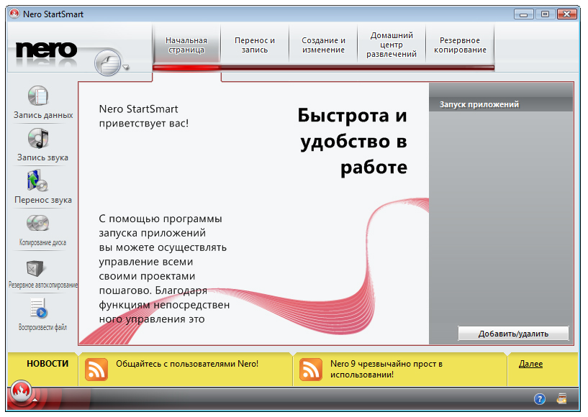The width and height of the screenshot is (588, 417).
Task: Click the Добавить/удалить button
Action: (x=513, y=334)
